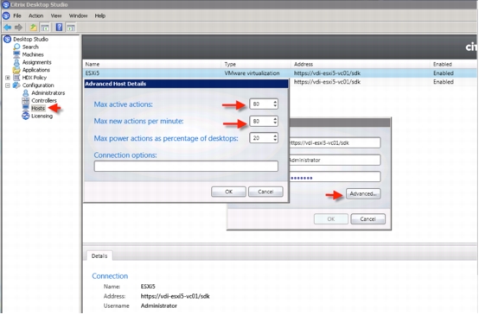Click Cancel in the host properties dialog

(367, 219)
